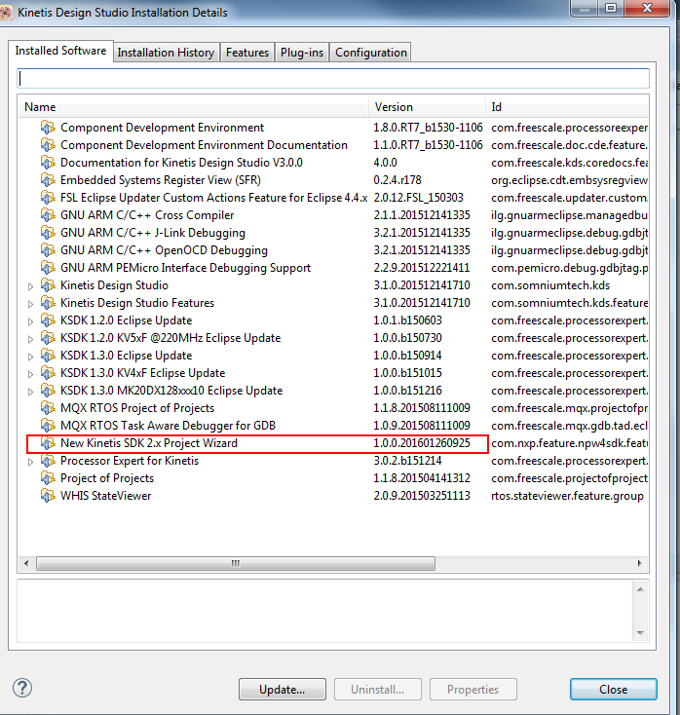This screenshot has height=715, width=680.
Task: Click the KSDK 1.3.0 MK20DX128xxx10 icon
Action: [x=48, y=391]
